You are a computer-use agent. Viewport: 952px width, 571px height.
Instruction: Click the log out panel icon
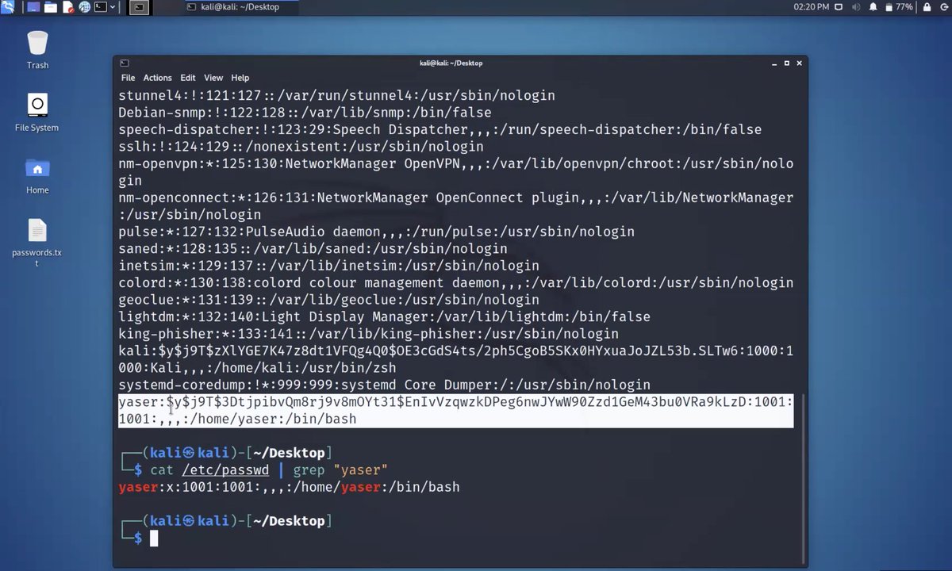[x=942, y=7]
